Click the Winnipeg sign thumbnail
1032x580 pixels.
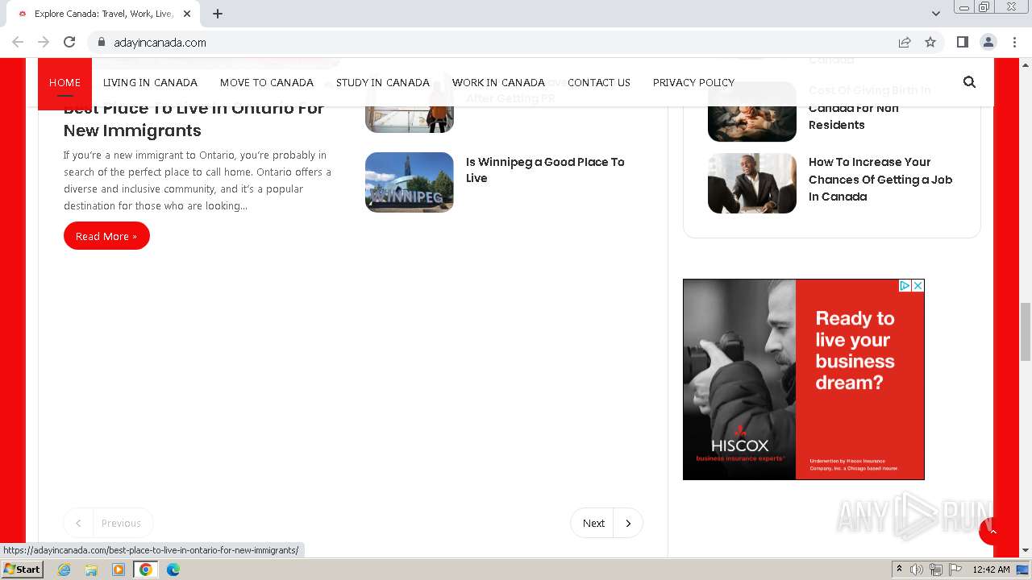[410, 182]
